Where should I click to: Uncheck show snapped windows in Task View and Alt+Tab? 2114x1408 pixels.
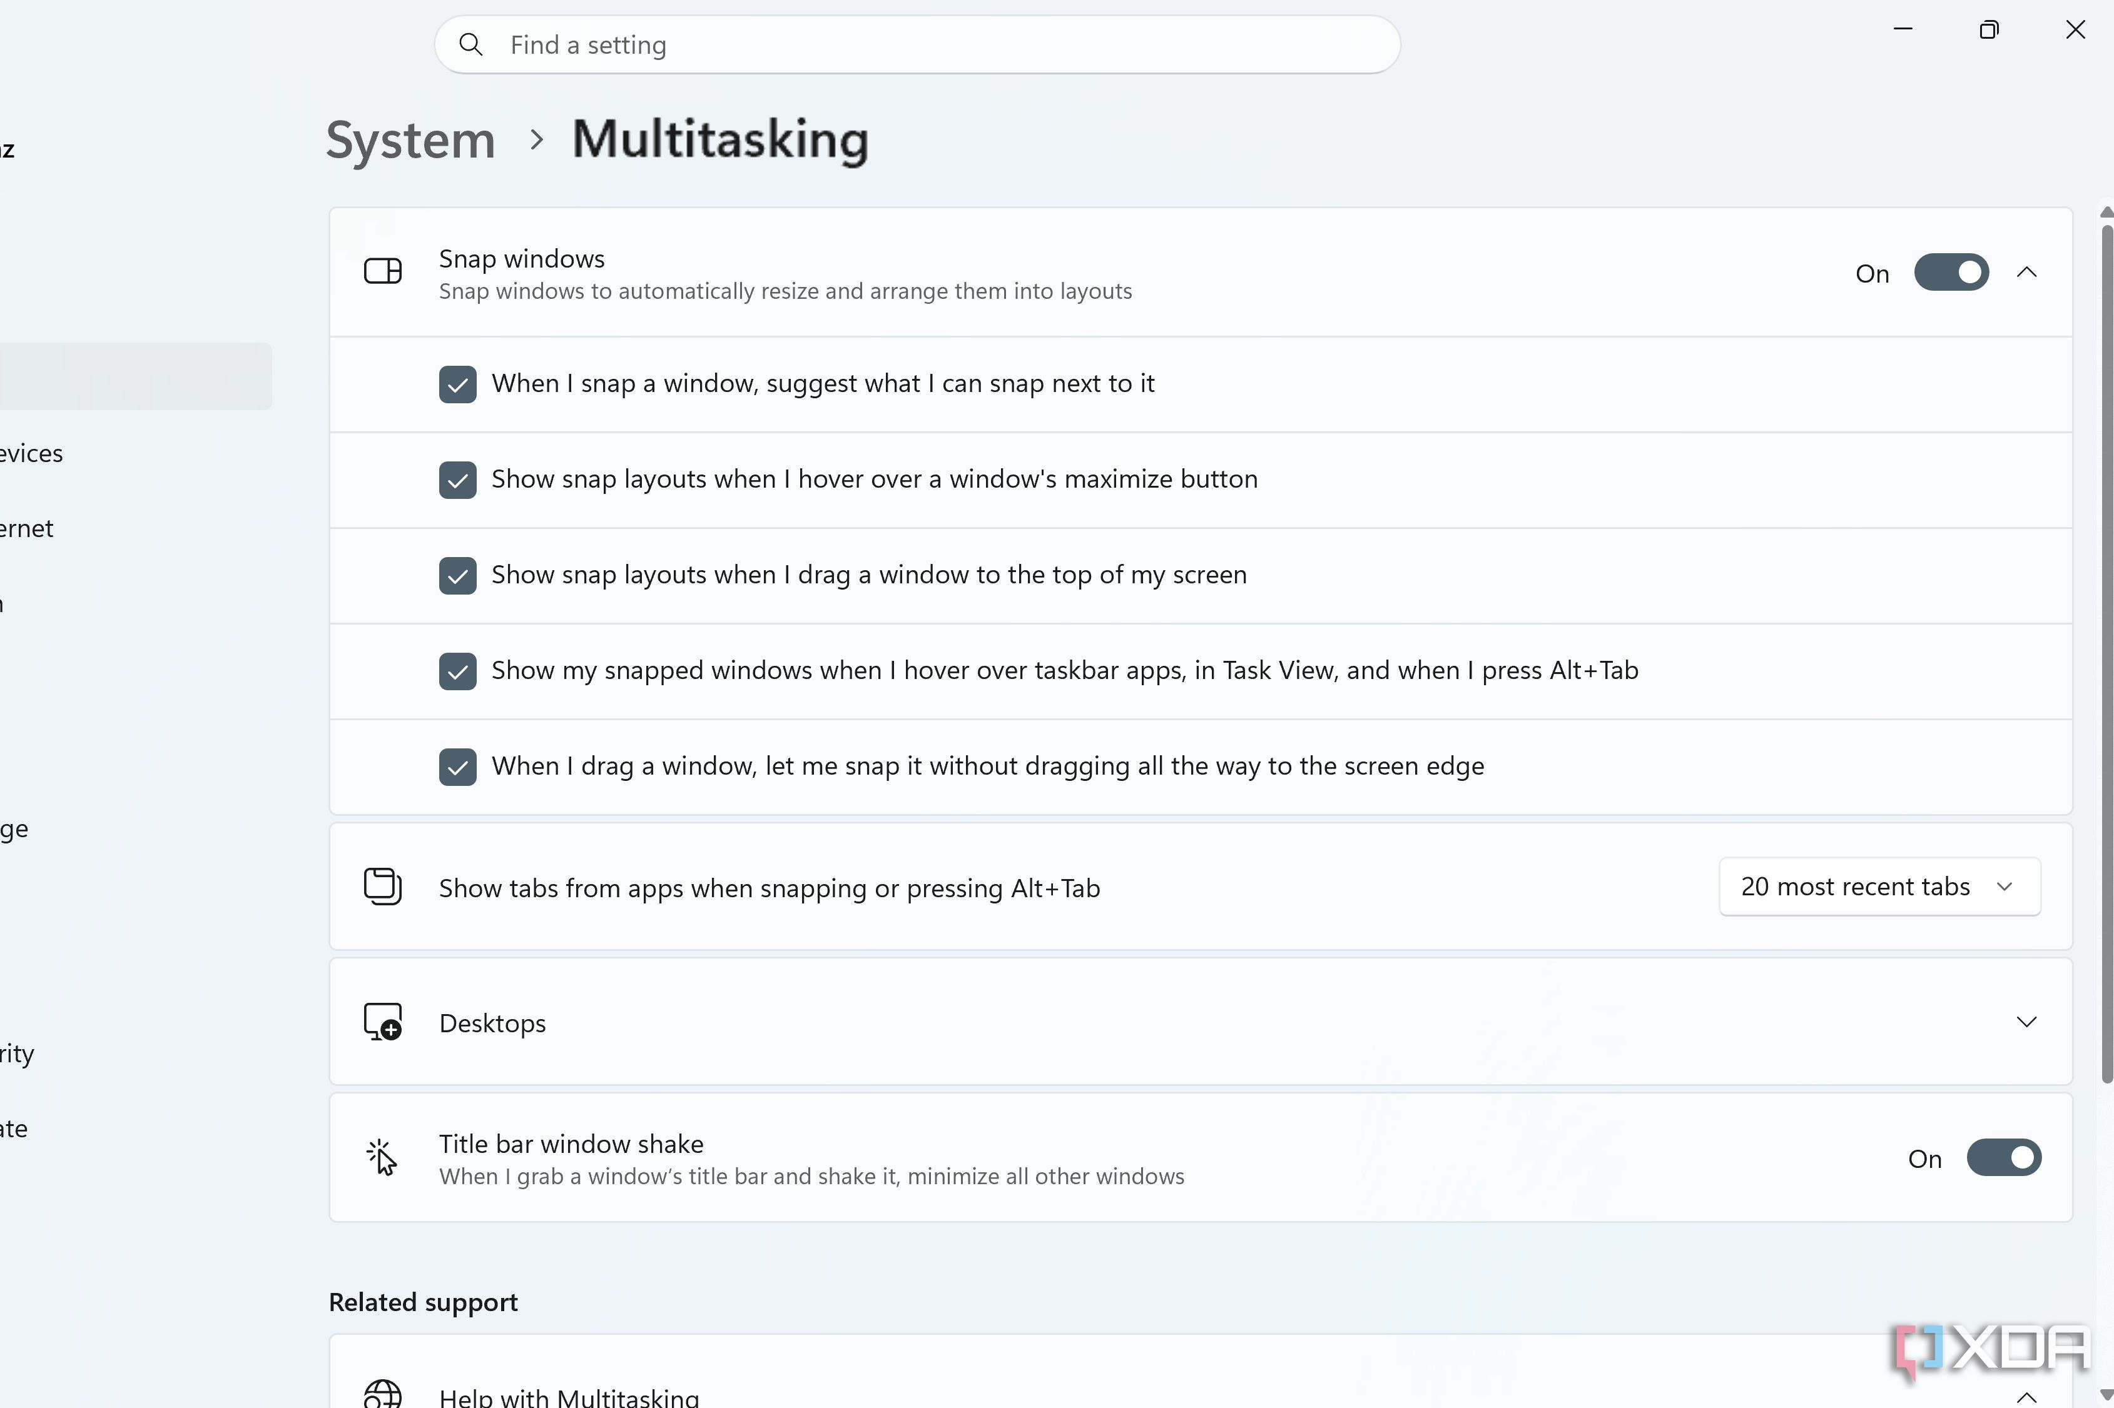pos(457,671)
